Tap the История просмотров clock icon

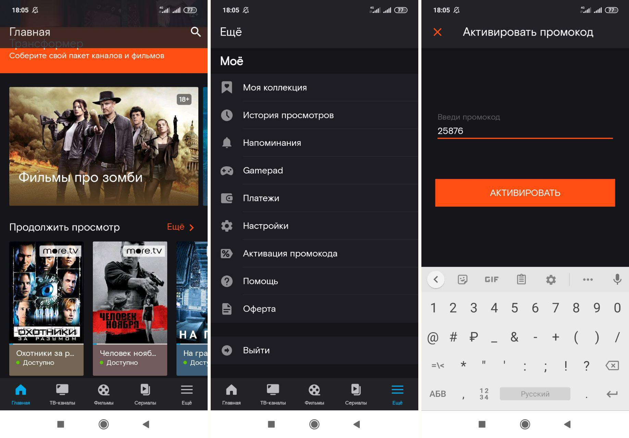[226, 115]
